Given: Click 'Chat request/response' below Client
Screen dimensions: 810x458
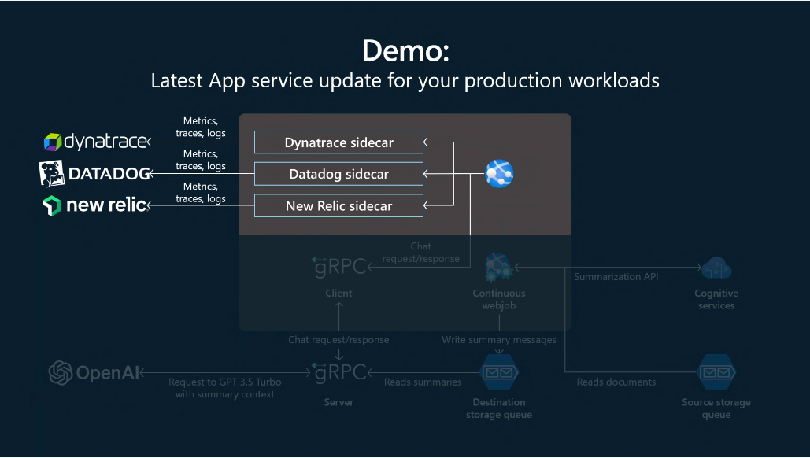Looking at the screenshot, I should tap(338, 340).
